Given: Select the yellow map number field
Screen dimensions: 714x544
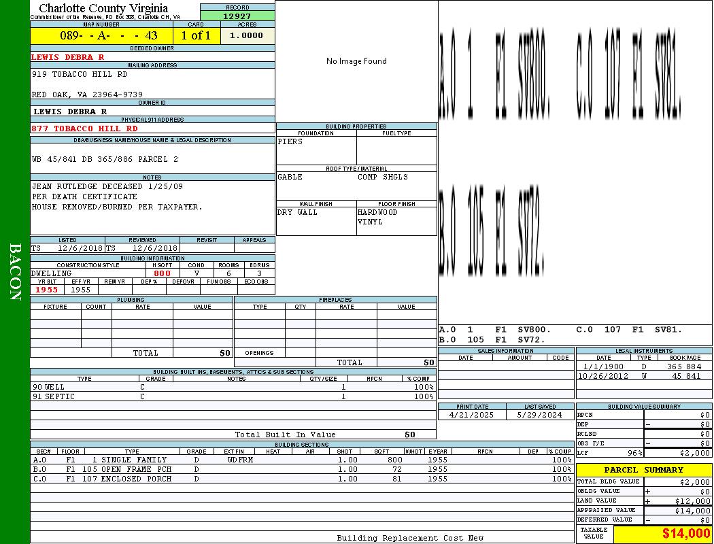Looking at the screenshot, I should (x=101, y=35).
